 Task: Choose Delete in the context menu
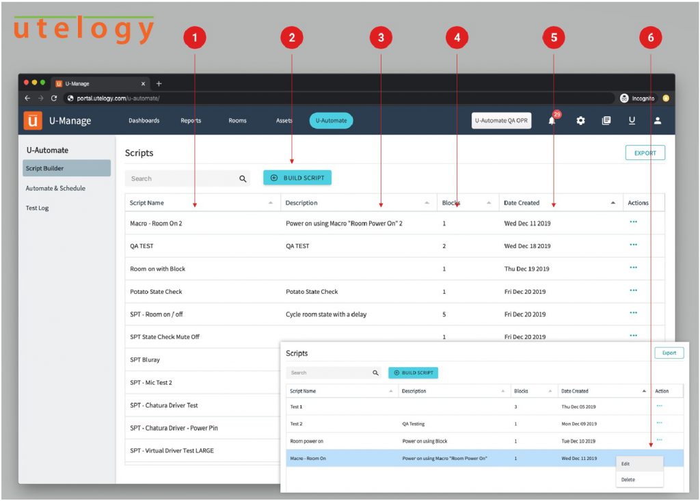[x=639, y=480]
